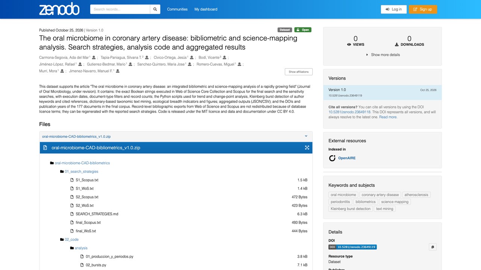Viewport: 481px width, 270px height.
Task: Click the bibliometrics keyword tag
Action: pos(366,202)
